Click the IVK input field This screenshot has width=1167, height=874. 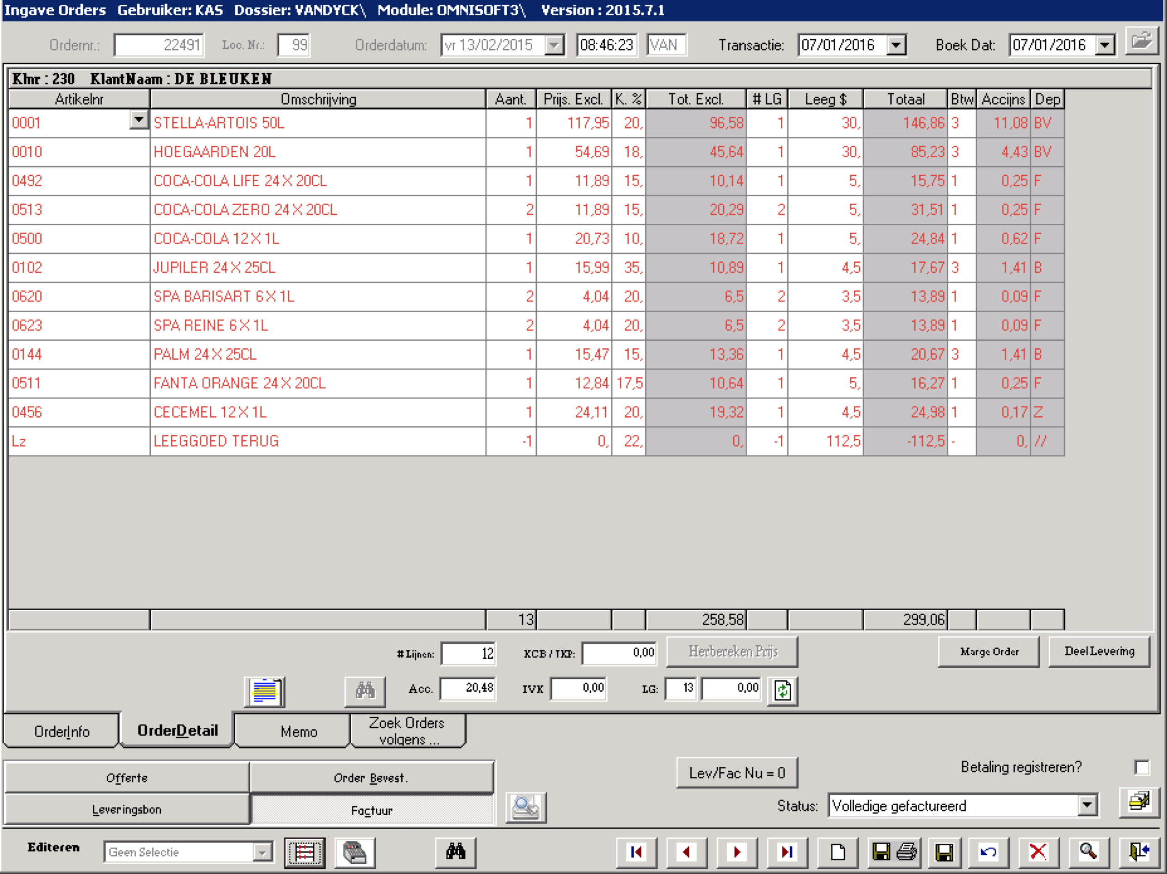coord(578,688)
